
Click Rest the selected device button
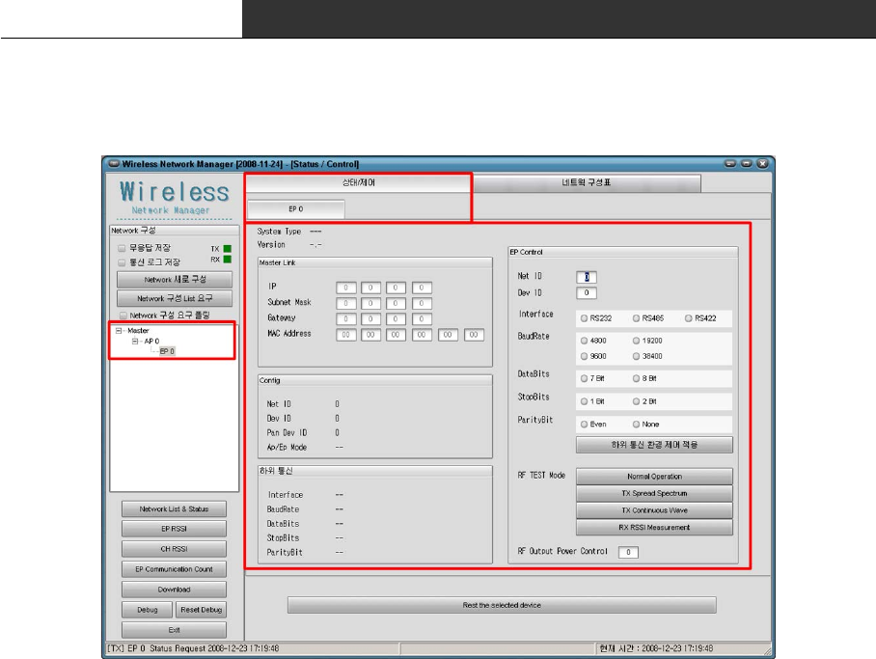(x=502, y=605)
